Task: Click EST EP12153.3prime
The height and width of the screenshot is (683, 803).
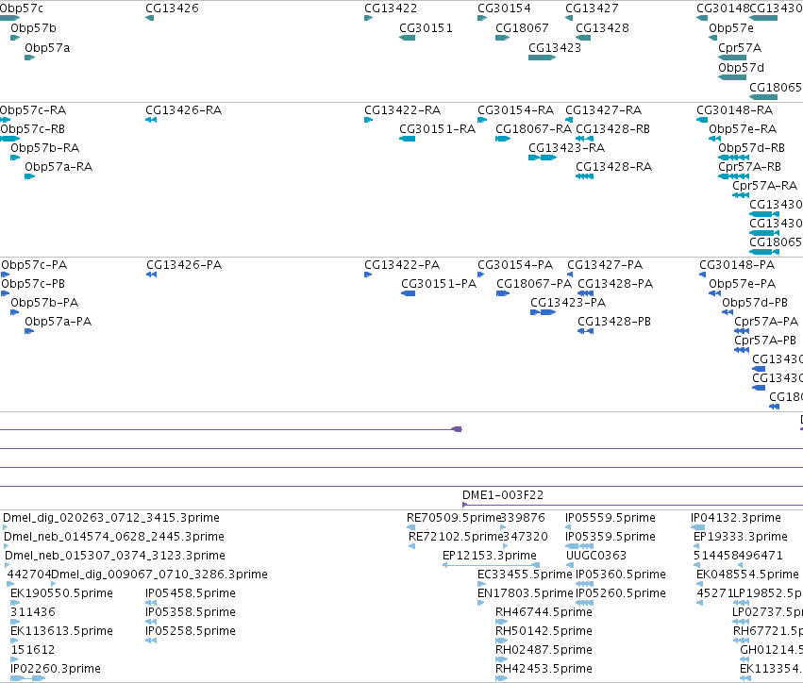Action: [490, 556]
